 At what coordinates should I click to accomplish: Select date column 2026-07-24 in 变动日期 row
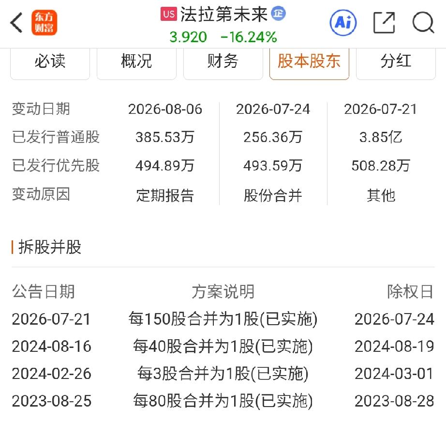273,109
